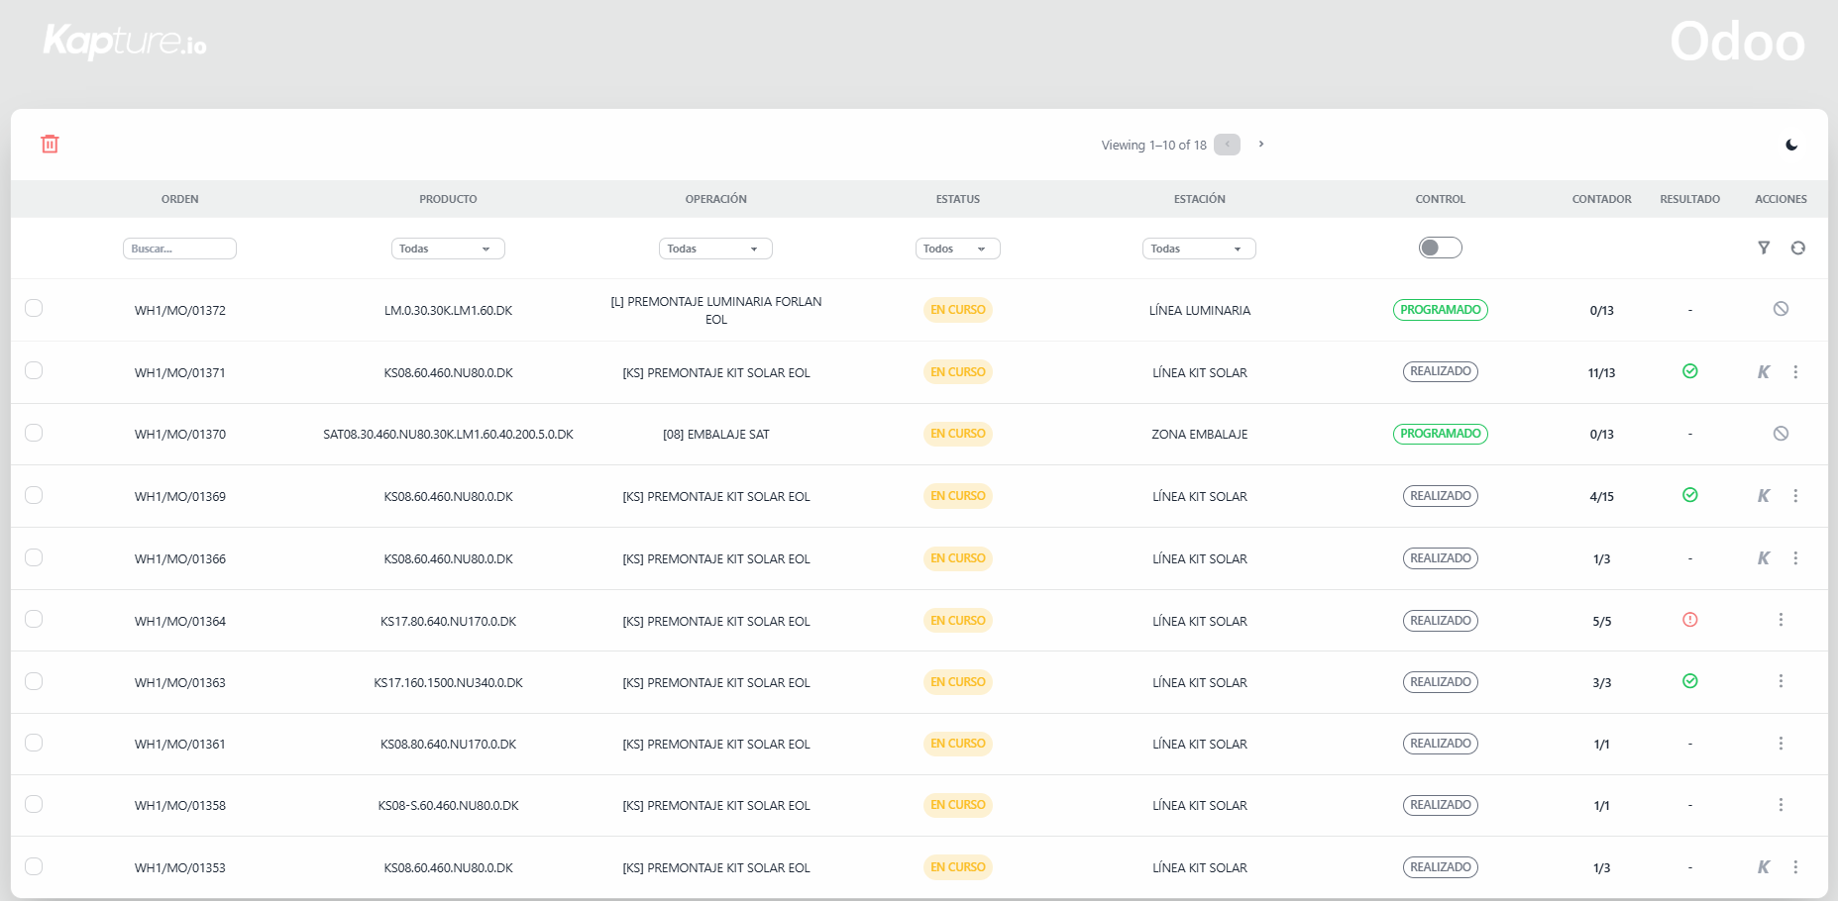Expand the Operación dropdown showing Todas
The height and width of the screenshot is (901, 1838).
pyautogui.click(x=715, y=248)
